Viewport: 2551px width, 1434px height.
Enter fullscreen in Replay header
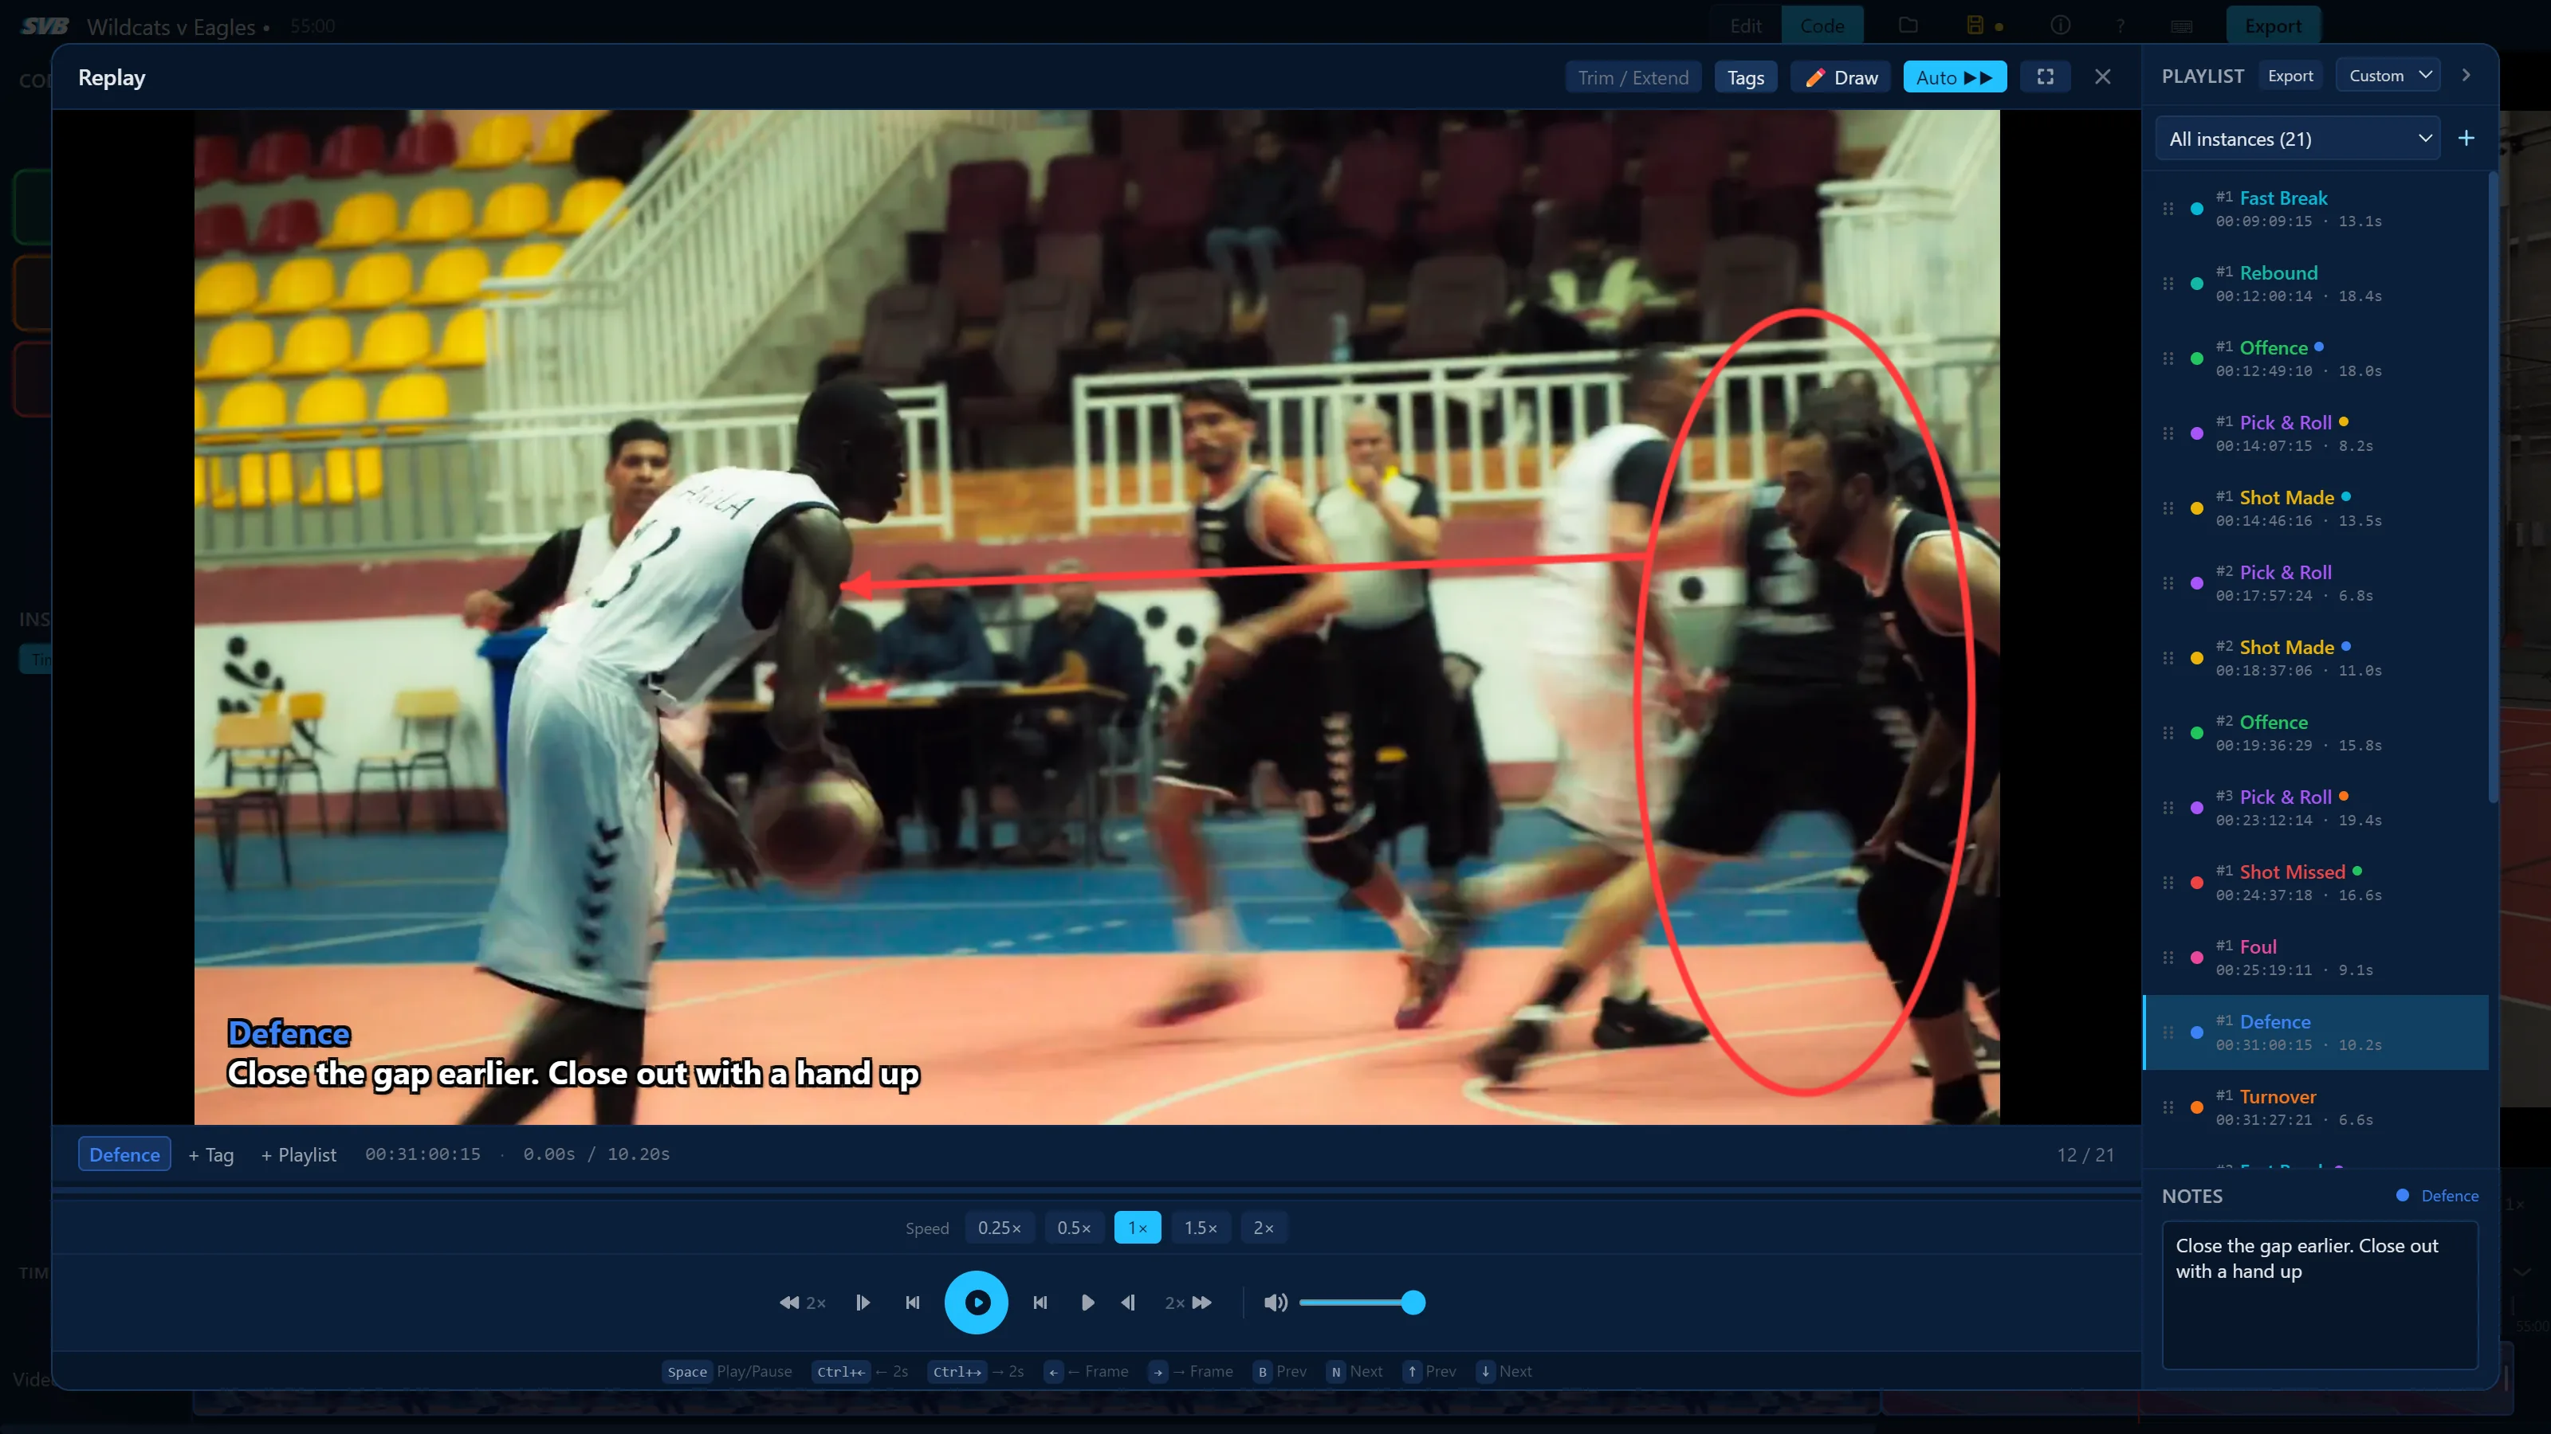coord(2045,77)
